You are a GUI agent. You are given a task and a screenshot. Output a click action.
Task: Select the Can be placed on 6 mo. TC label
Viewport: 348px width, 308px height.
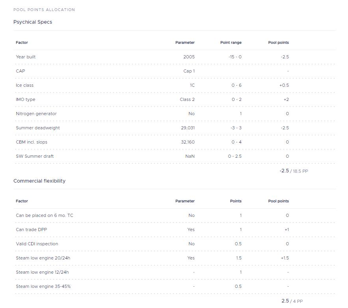coord(45,215)
